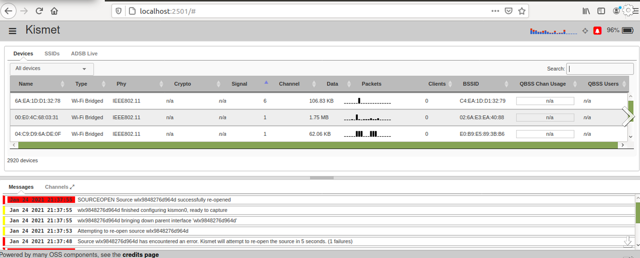Click the 2920 devices count text
Screen dimensions: 640x258
(22, 160)
